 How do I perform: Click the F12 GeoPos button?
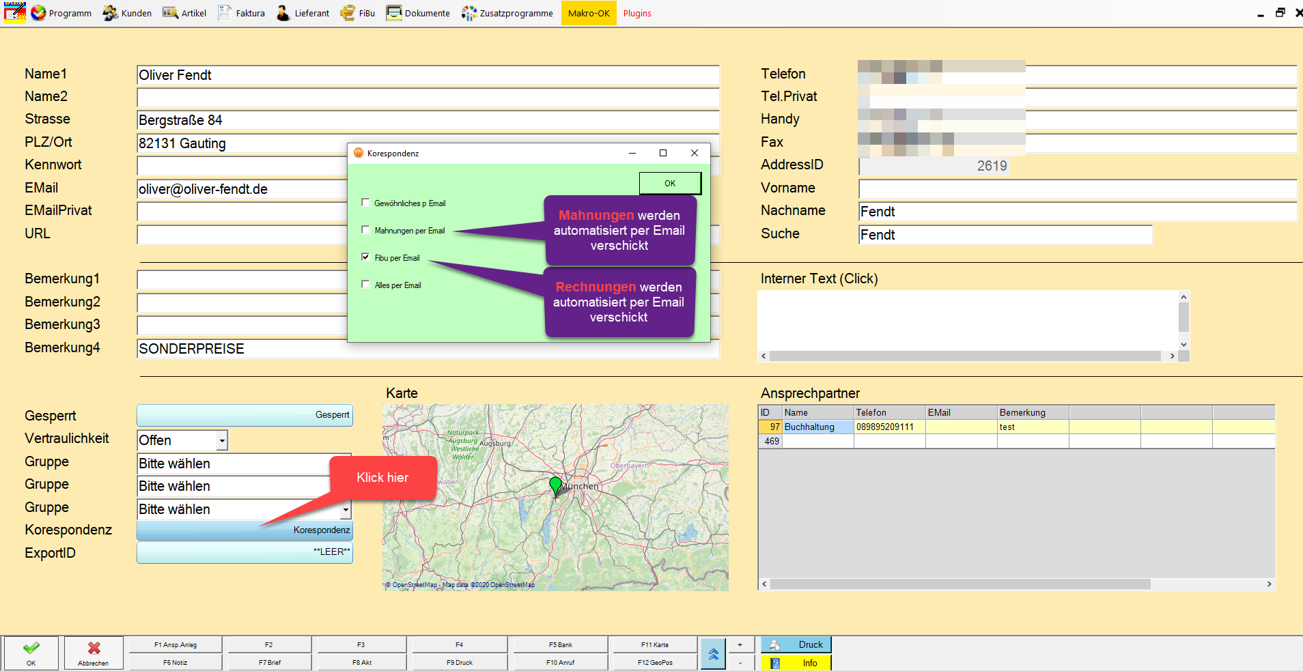pyautogui.click(x=655, y=662)
